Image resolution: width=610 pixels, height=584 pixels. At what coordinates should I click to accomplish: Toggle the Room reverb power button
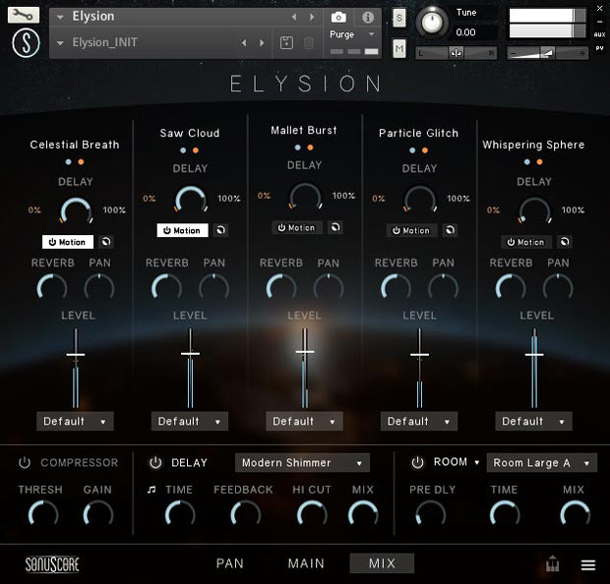pyautogui.click(x=417, y=463)
